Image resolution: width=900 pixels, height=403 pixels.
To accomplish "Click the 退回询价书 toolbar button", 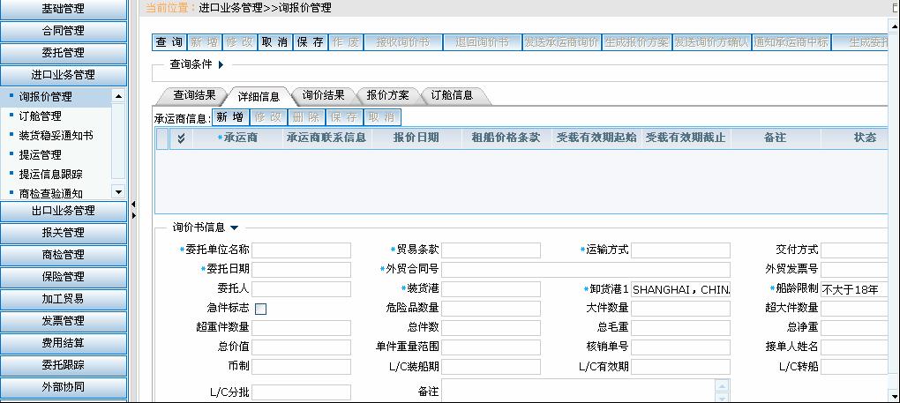I will click(x=482, y=42).
